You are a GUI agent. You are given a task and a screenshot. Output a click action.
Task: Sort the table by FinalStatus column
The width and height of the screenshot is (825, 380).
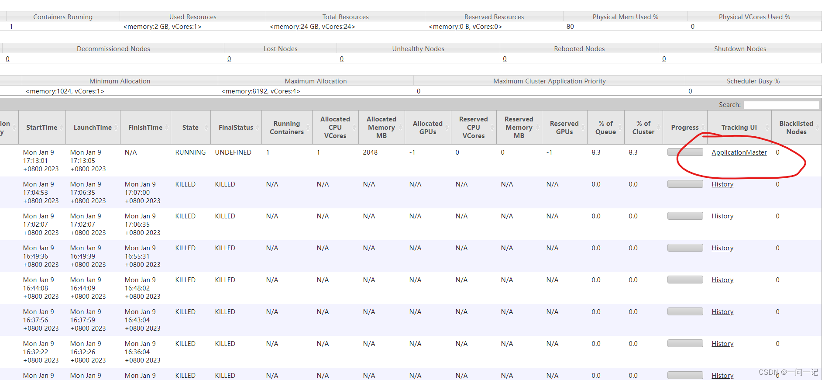click(236, 128)
